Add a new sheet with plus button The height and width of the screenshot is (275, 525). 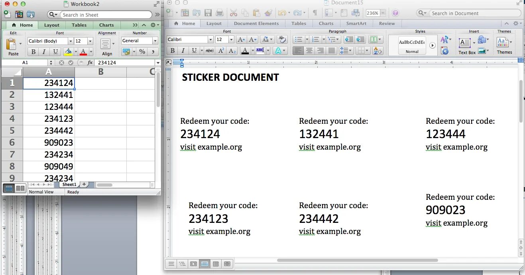coord(84,185)
